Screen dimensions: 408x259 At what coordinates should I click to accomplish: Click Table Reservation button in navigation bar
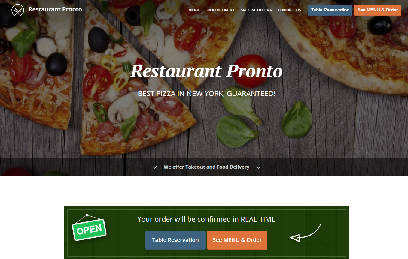330,10
